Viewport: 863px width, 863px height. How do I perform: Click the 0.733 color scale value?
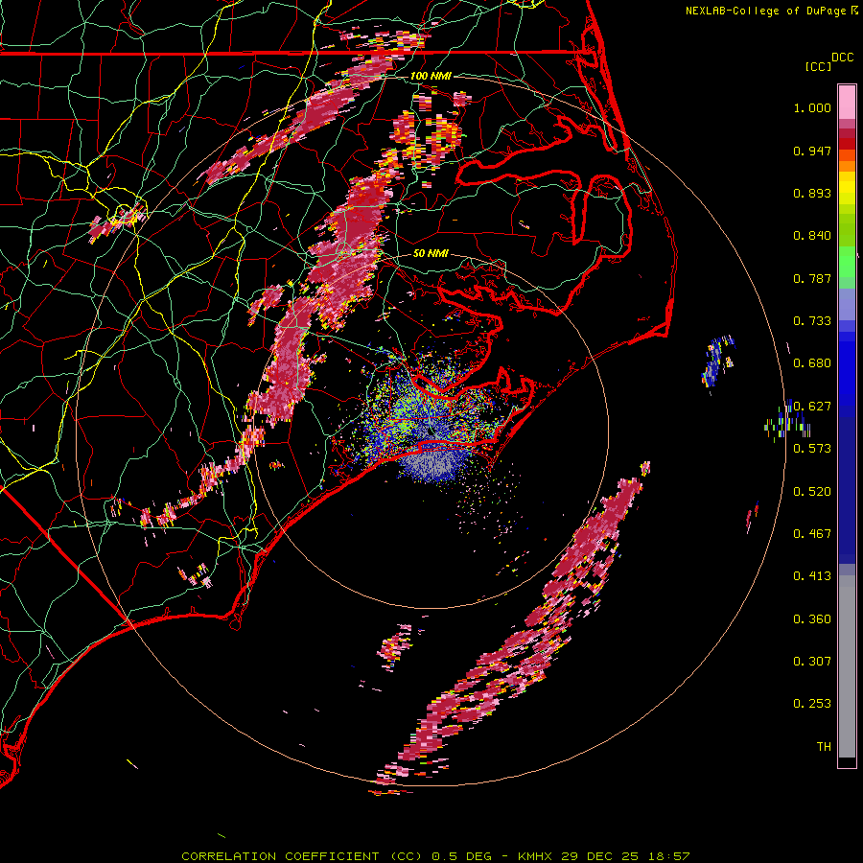[x=812, y=321]
